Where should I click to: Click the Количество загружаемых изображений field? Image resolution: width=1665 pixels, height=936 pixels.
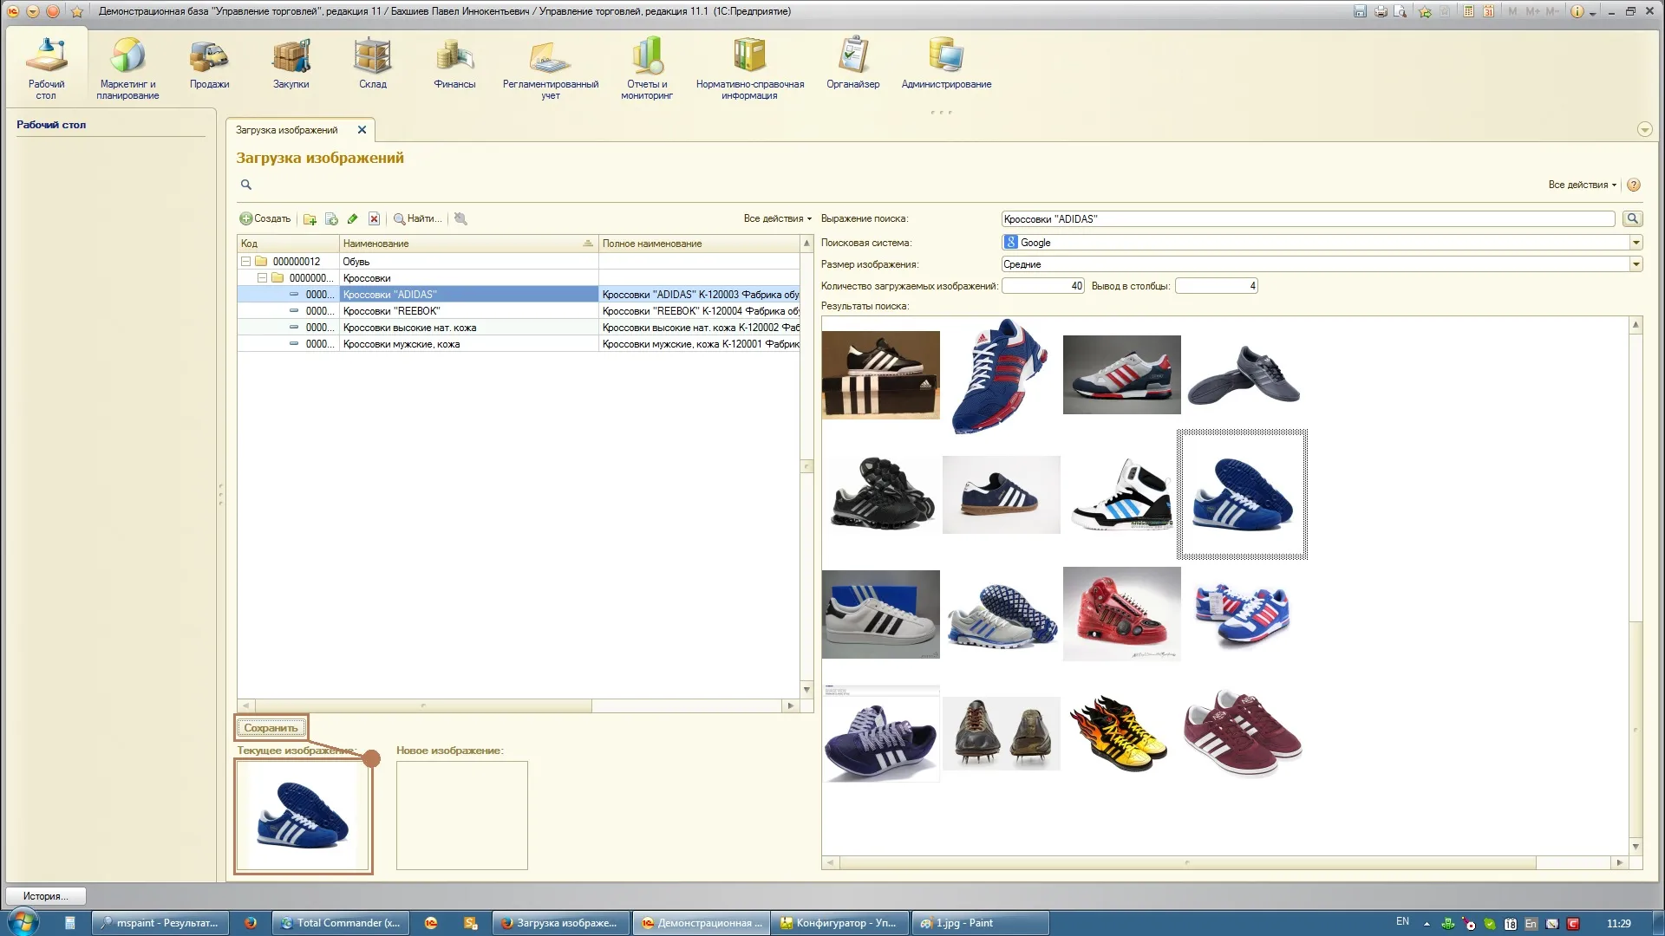click(1042, 286)
